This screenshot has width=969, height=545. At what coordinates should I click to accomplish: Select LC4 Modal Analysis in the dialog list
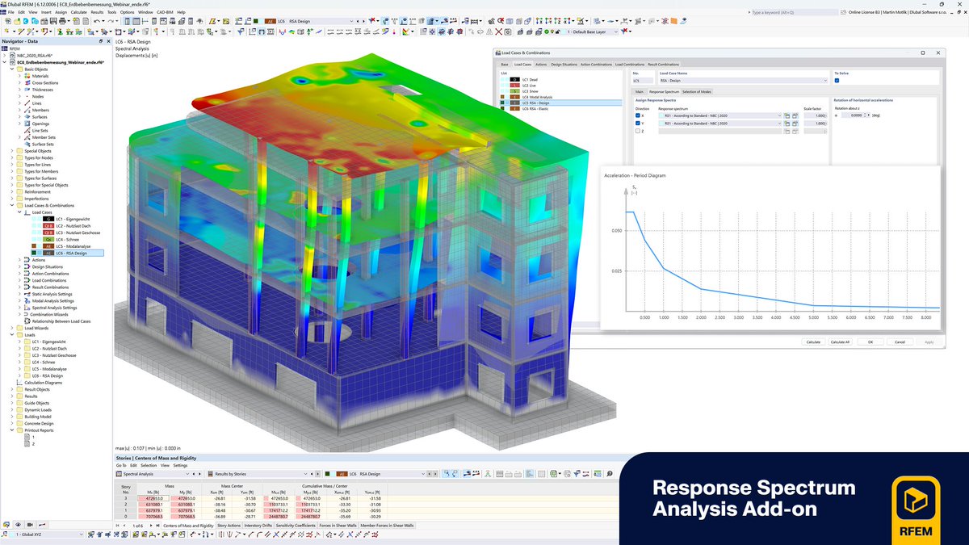point(561,97)
